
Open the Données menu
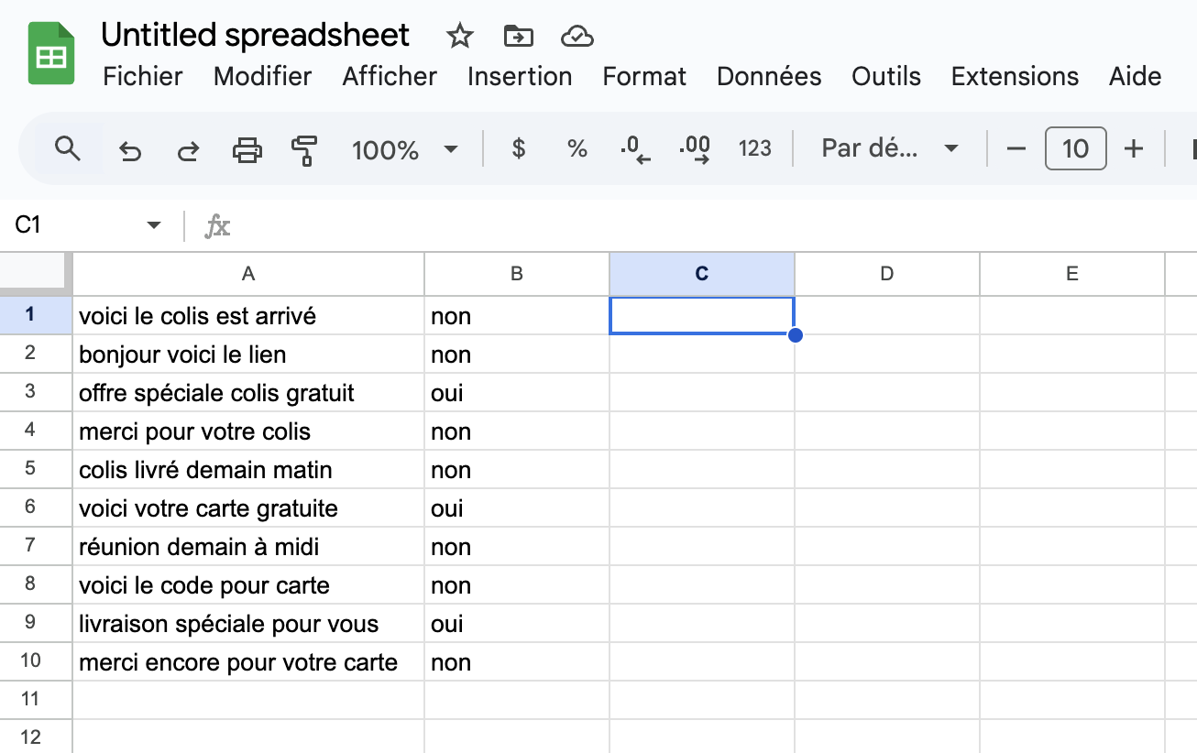pos(769,76)
